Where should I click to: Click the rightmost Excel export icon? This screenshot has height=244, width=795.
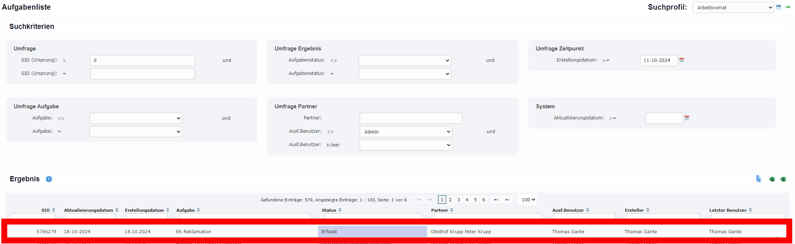coord(783,179)
